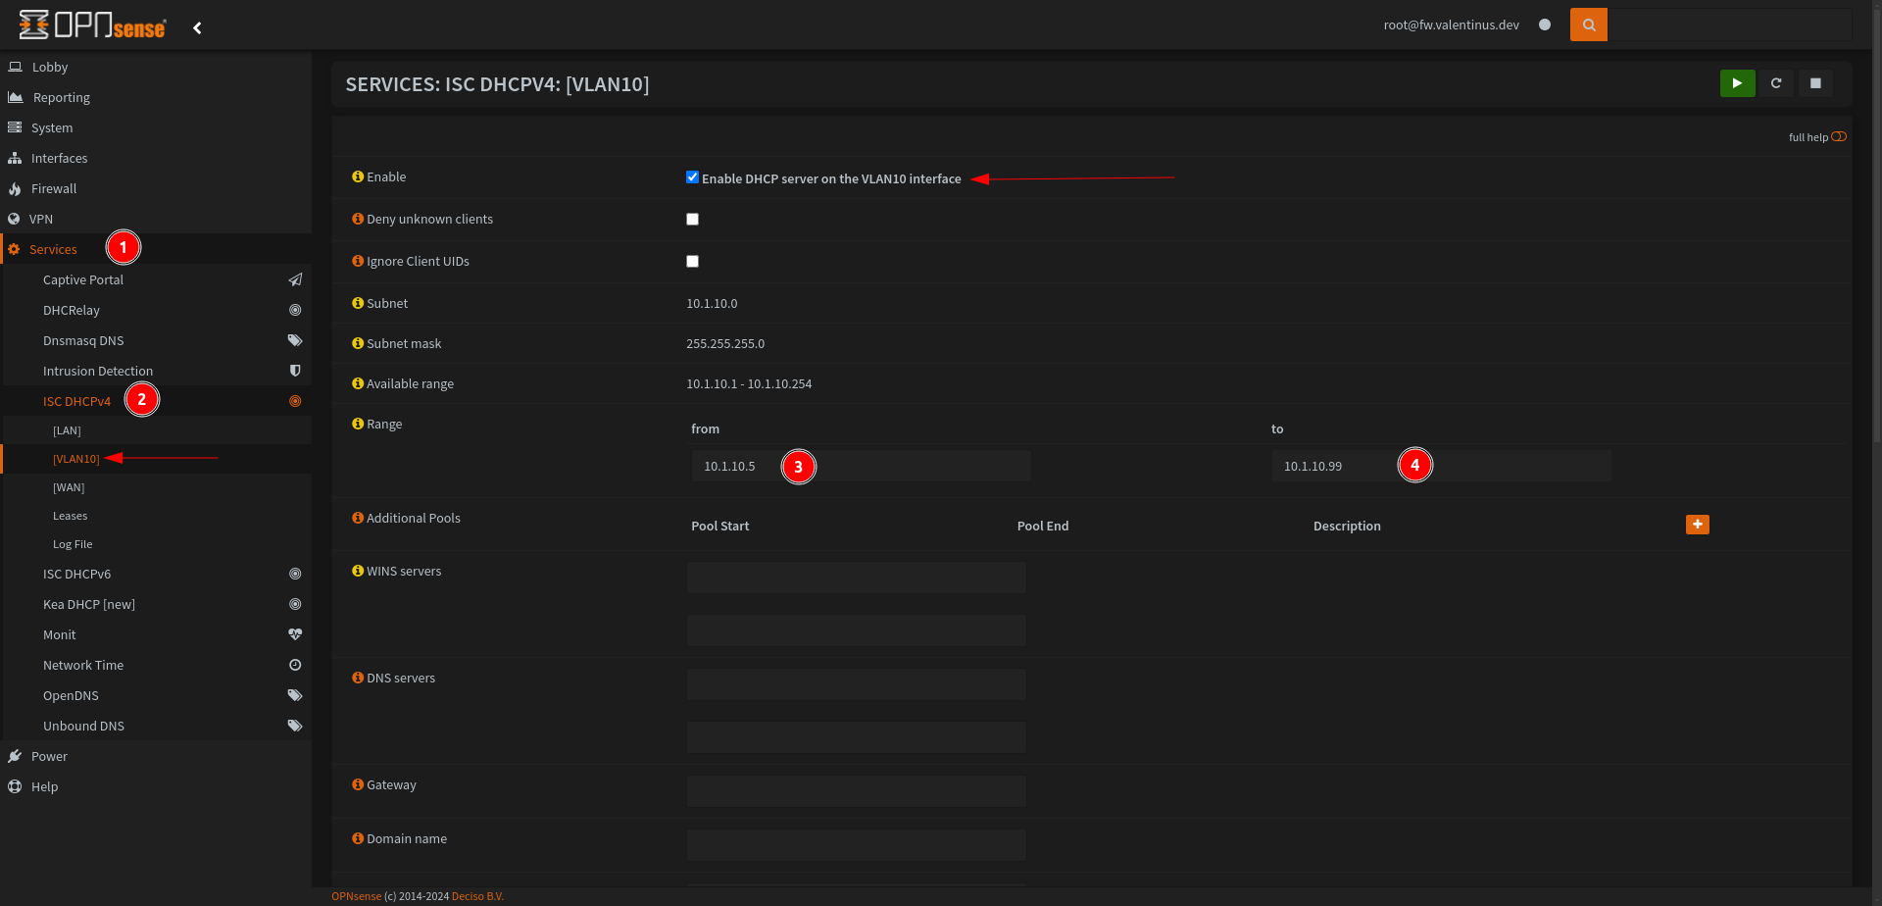
Task: Open Kea DHCP [new] submenu
Action: (x=158, y=604)
